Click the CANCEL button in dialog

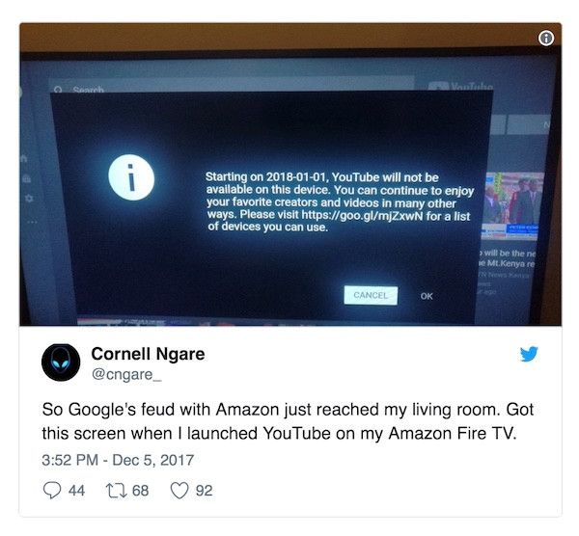pyautogui.click(x=371, y=295)
